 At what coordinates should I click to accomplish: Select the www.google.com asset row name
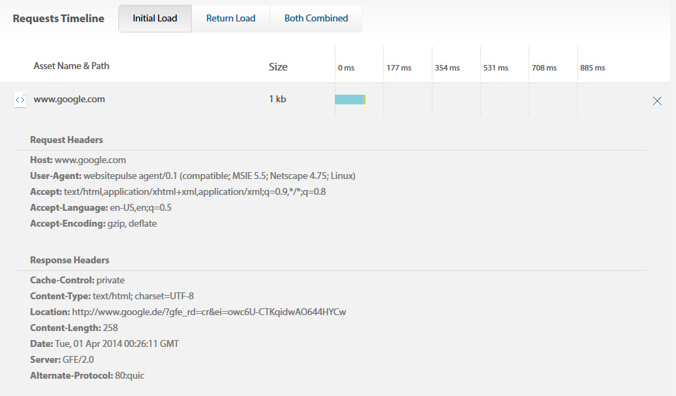pyautogui.click(x=69, y=99)
